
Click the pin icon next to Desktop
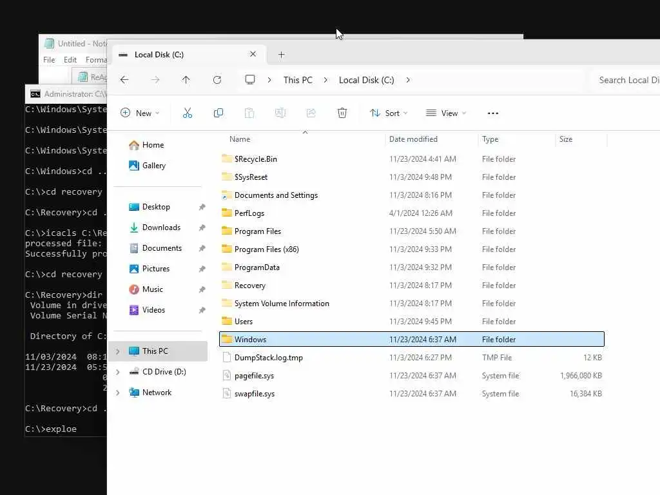point(202,207)
